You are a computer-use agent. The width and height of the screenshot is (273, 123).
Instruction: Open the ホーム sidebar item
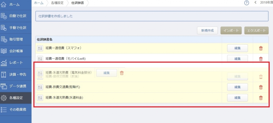point(16,5)
